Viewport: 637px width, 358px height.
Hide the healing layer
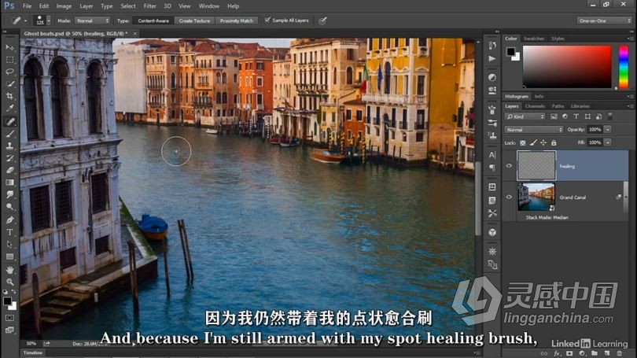(509, 166)
